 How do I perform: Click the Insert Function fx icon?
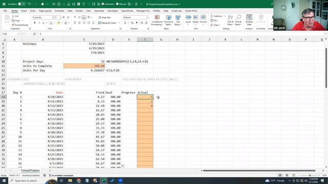34,34
